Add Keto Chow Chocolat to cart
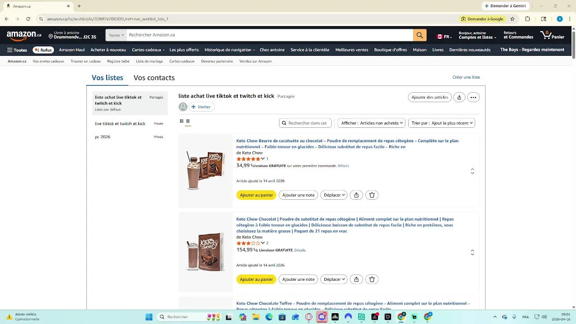The image size is (576, 324). click(x=256, y=279)
